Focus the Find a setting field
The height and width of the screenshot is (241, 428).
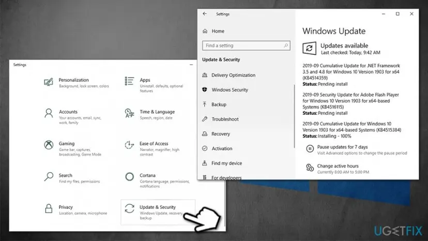246,46
